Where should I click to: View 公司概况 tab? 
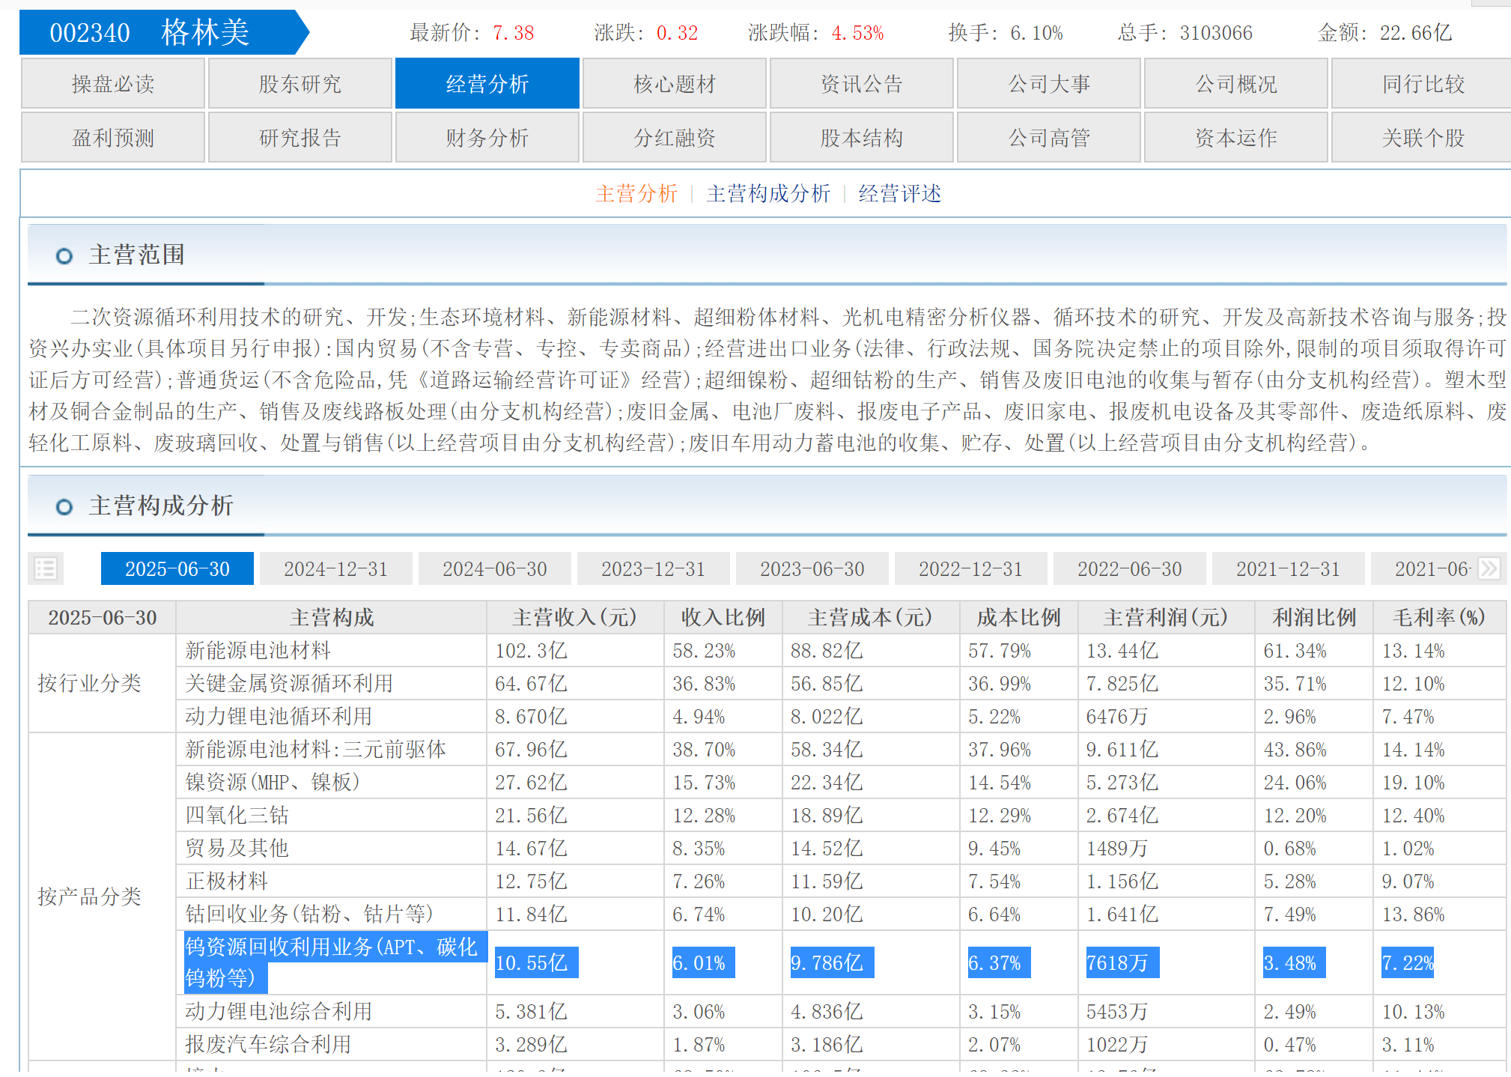(x=1236, y=84)
